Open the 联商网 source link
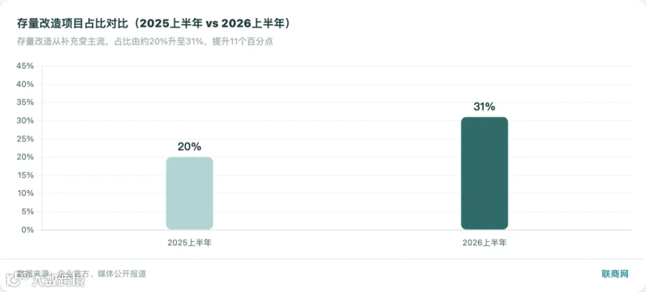The image size is (646, 292). click(x=615, y=274)
